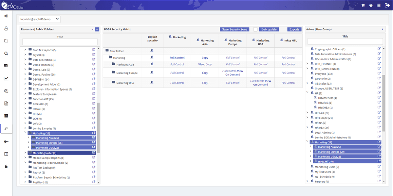Open the external link icon beside Marketing (26)
393x196 pixels.
(94, 133)
